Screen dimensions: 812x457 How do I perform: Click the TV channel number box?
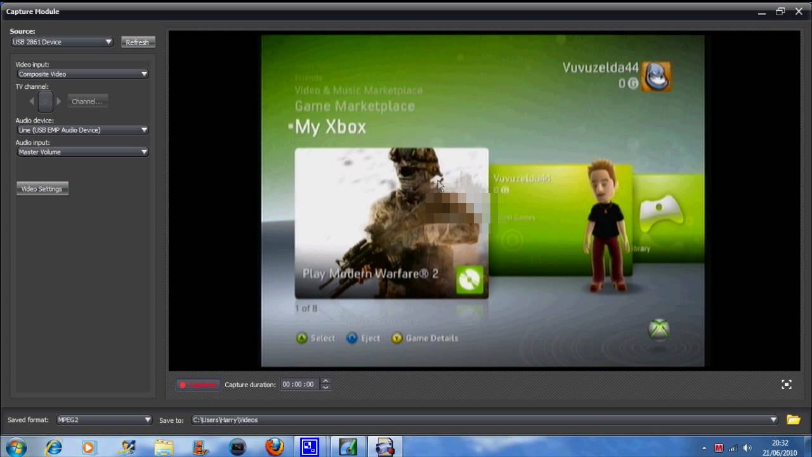pyautogui.click(x=45, y=102)
